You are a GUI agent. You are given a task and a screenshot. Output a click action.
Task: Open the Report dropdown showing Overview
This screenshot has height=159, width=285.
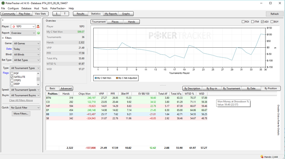(23, 33)
